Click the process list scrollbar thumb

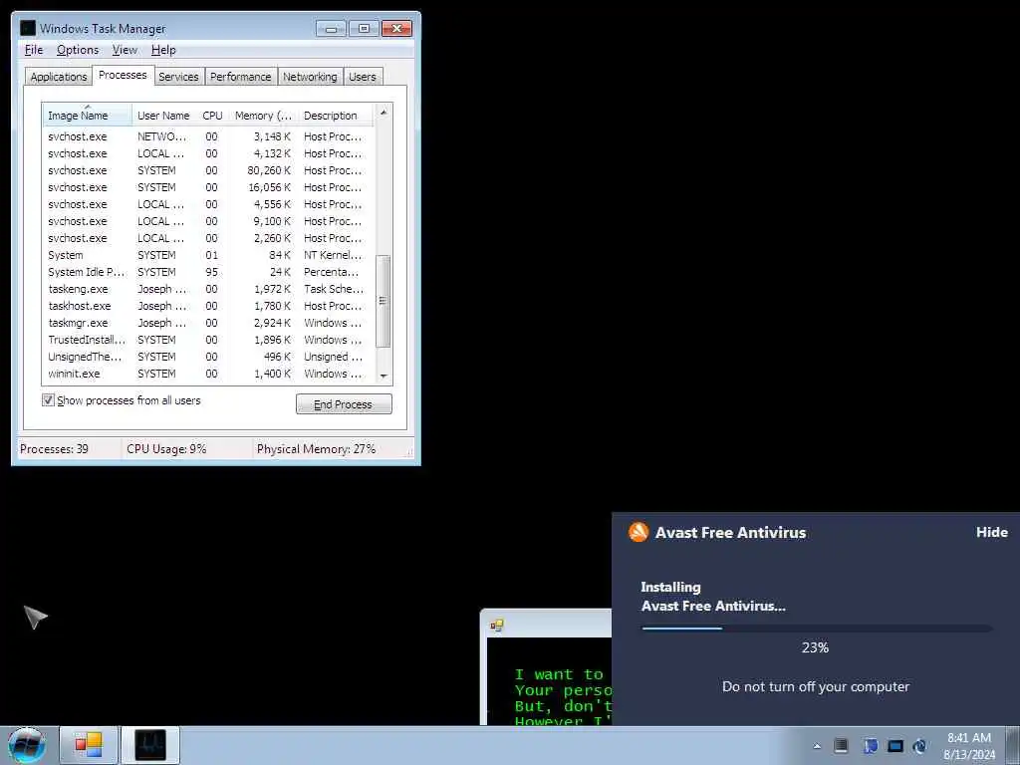click(383, 301)
